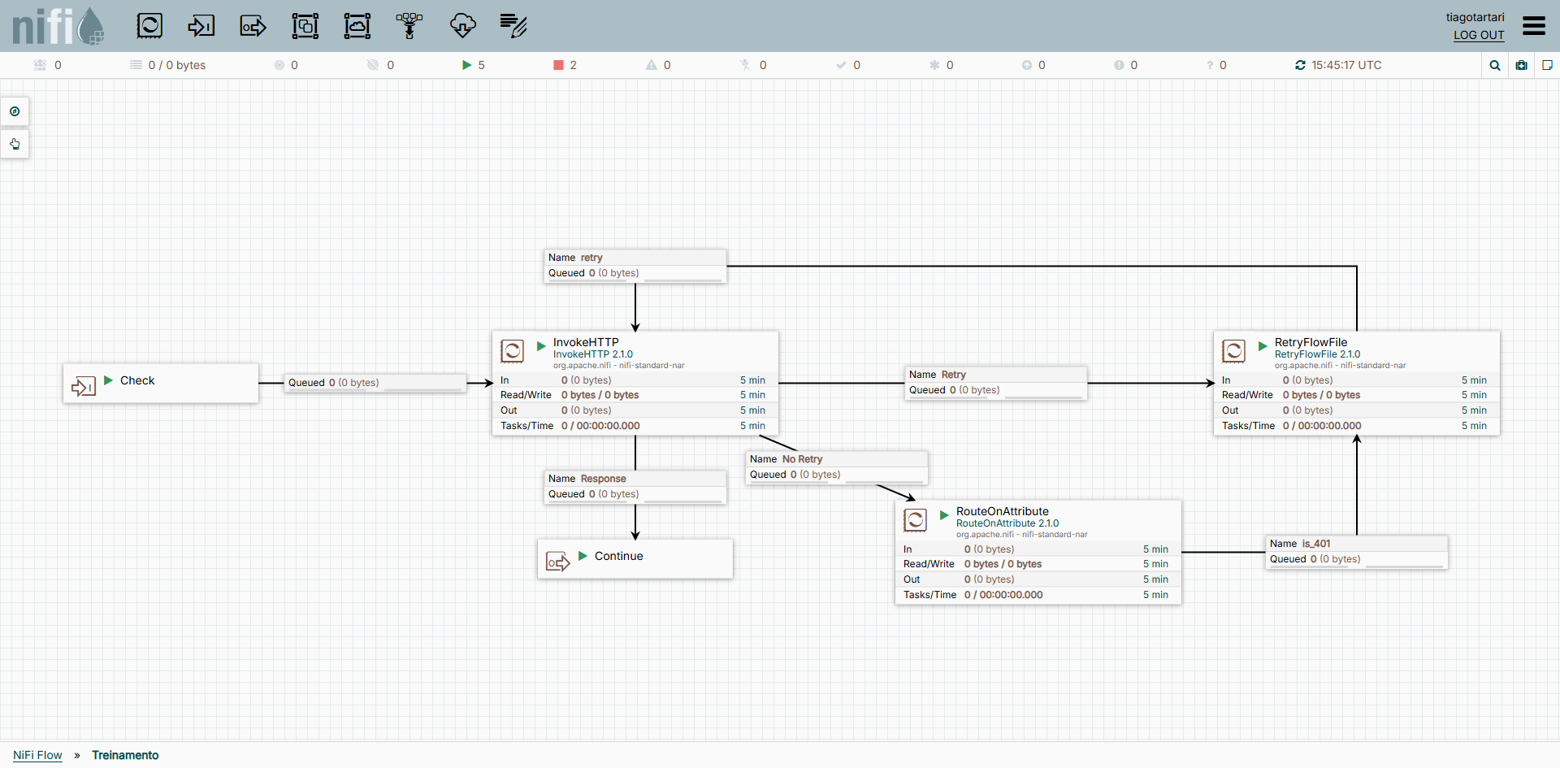Go to NiFi Flow breadcrumb
The image size is (1560, 768).
[x=37, y=755]
